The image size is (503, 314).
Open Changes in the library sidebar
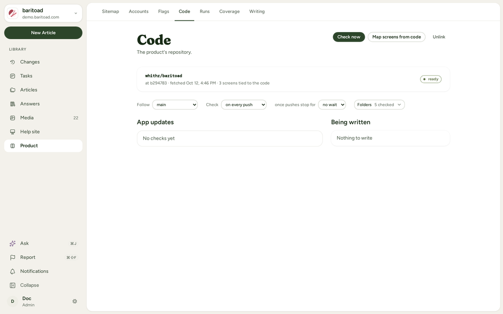pos(43,62)
